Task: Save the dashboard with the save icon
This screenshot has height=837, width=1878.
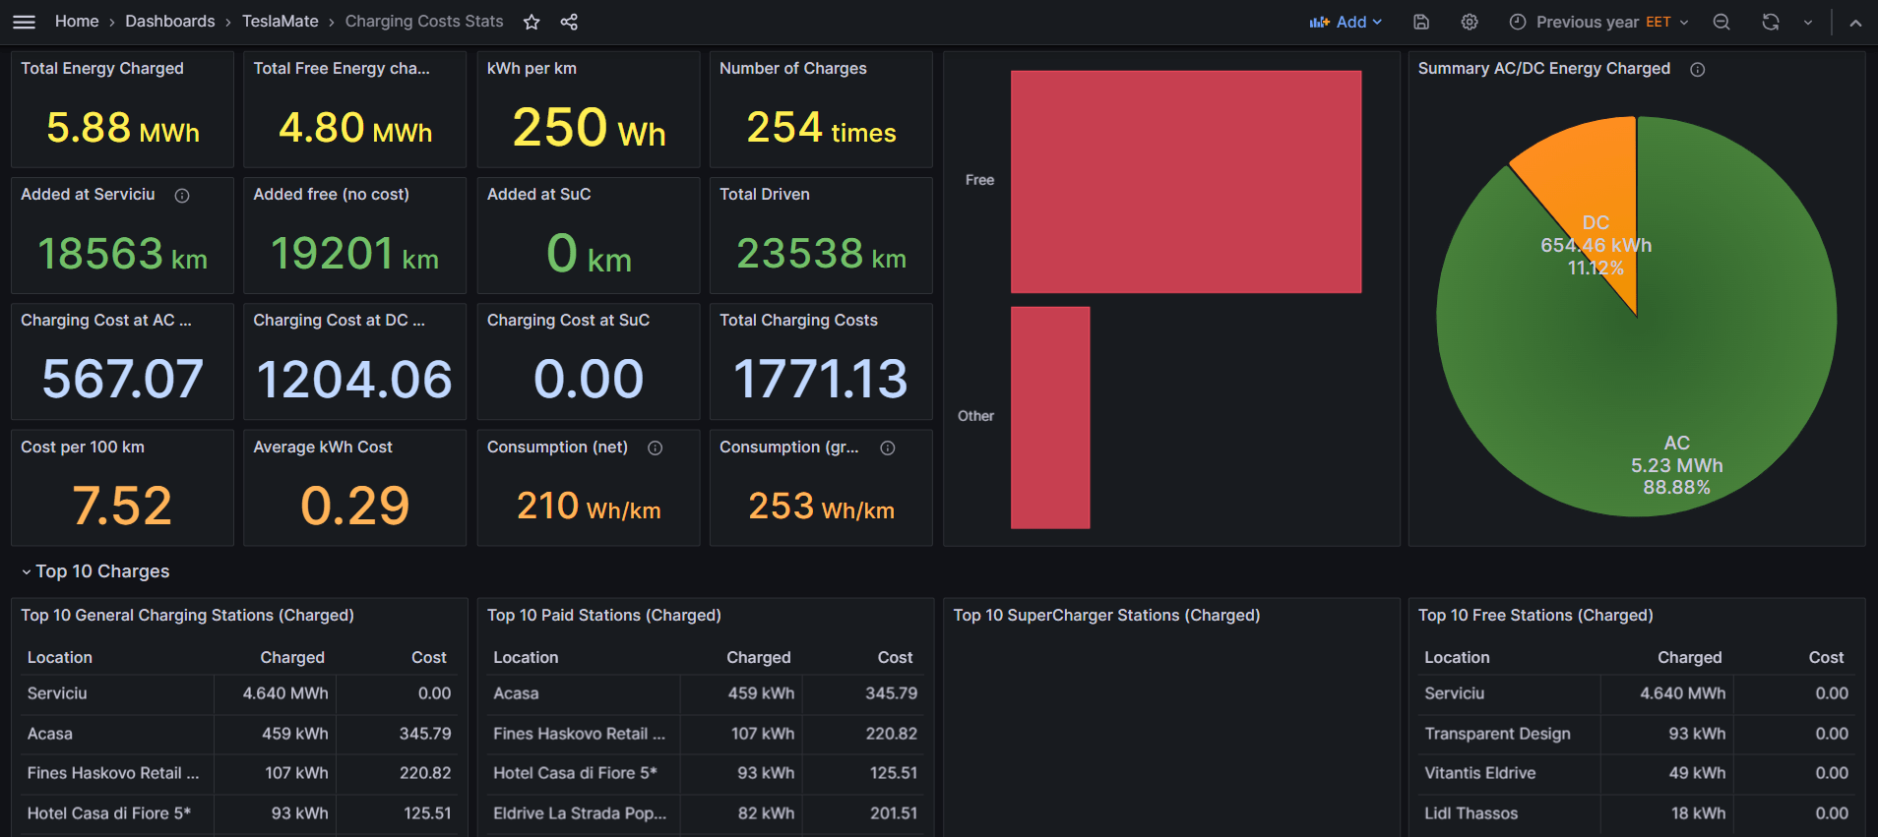Action: click(x=1421, y=22)
